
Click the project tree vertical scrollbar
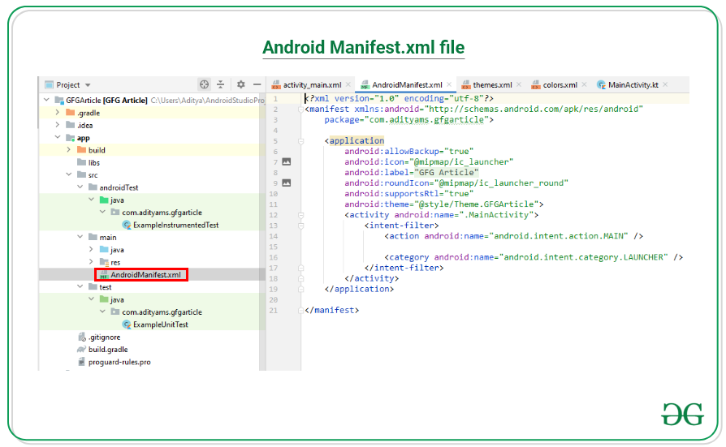tap(262, 231)
